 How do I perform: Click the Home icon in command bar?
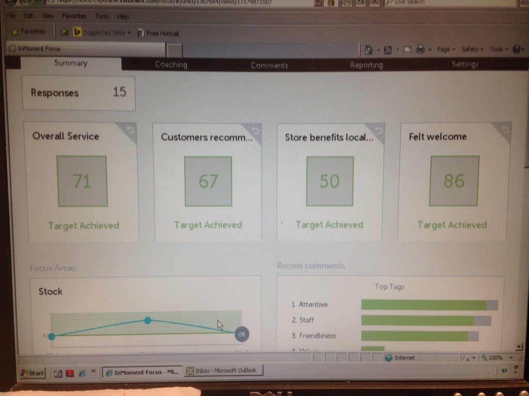369,50
